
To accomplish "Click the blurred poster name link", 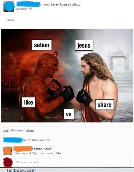I will coord(28,4).
